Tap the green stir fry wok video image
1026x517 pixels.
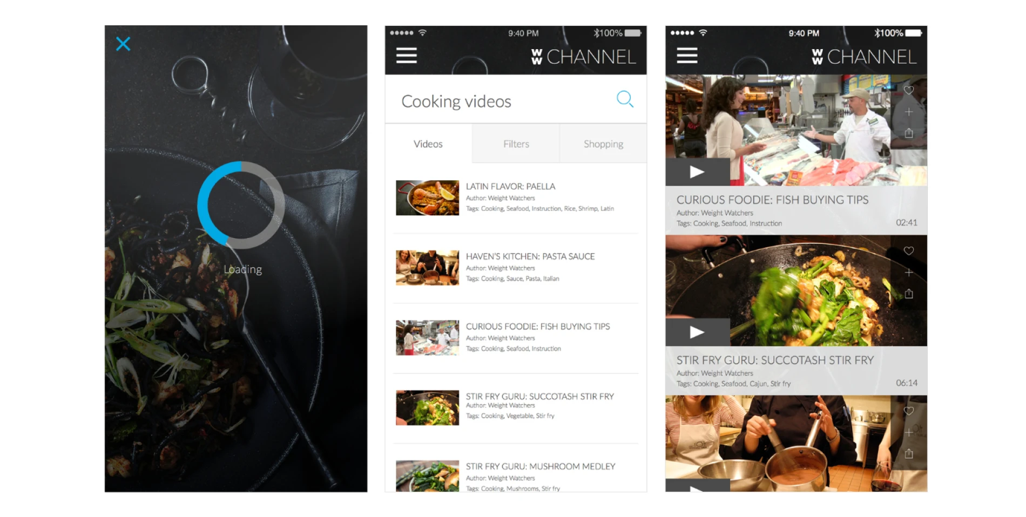[x=796, y=290]
